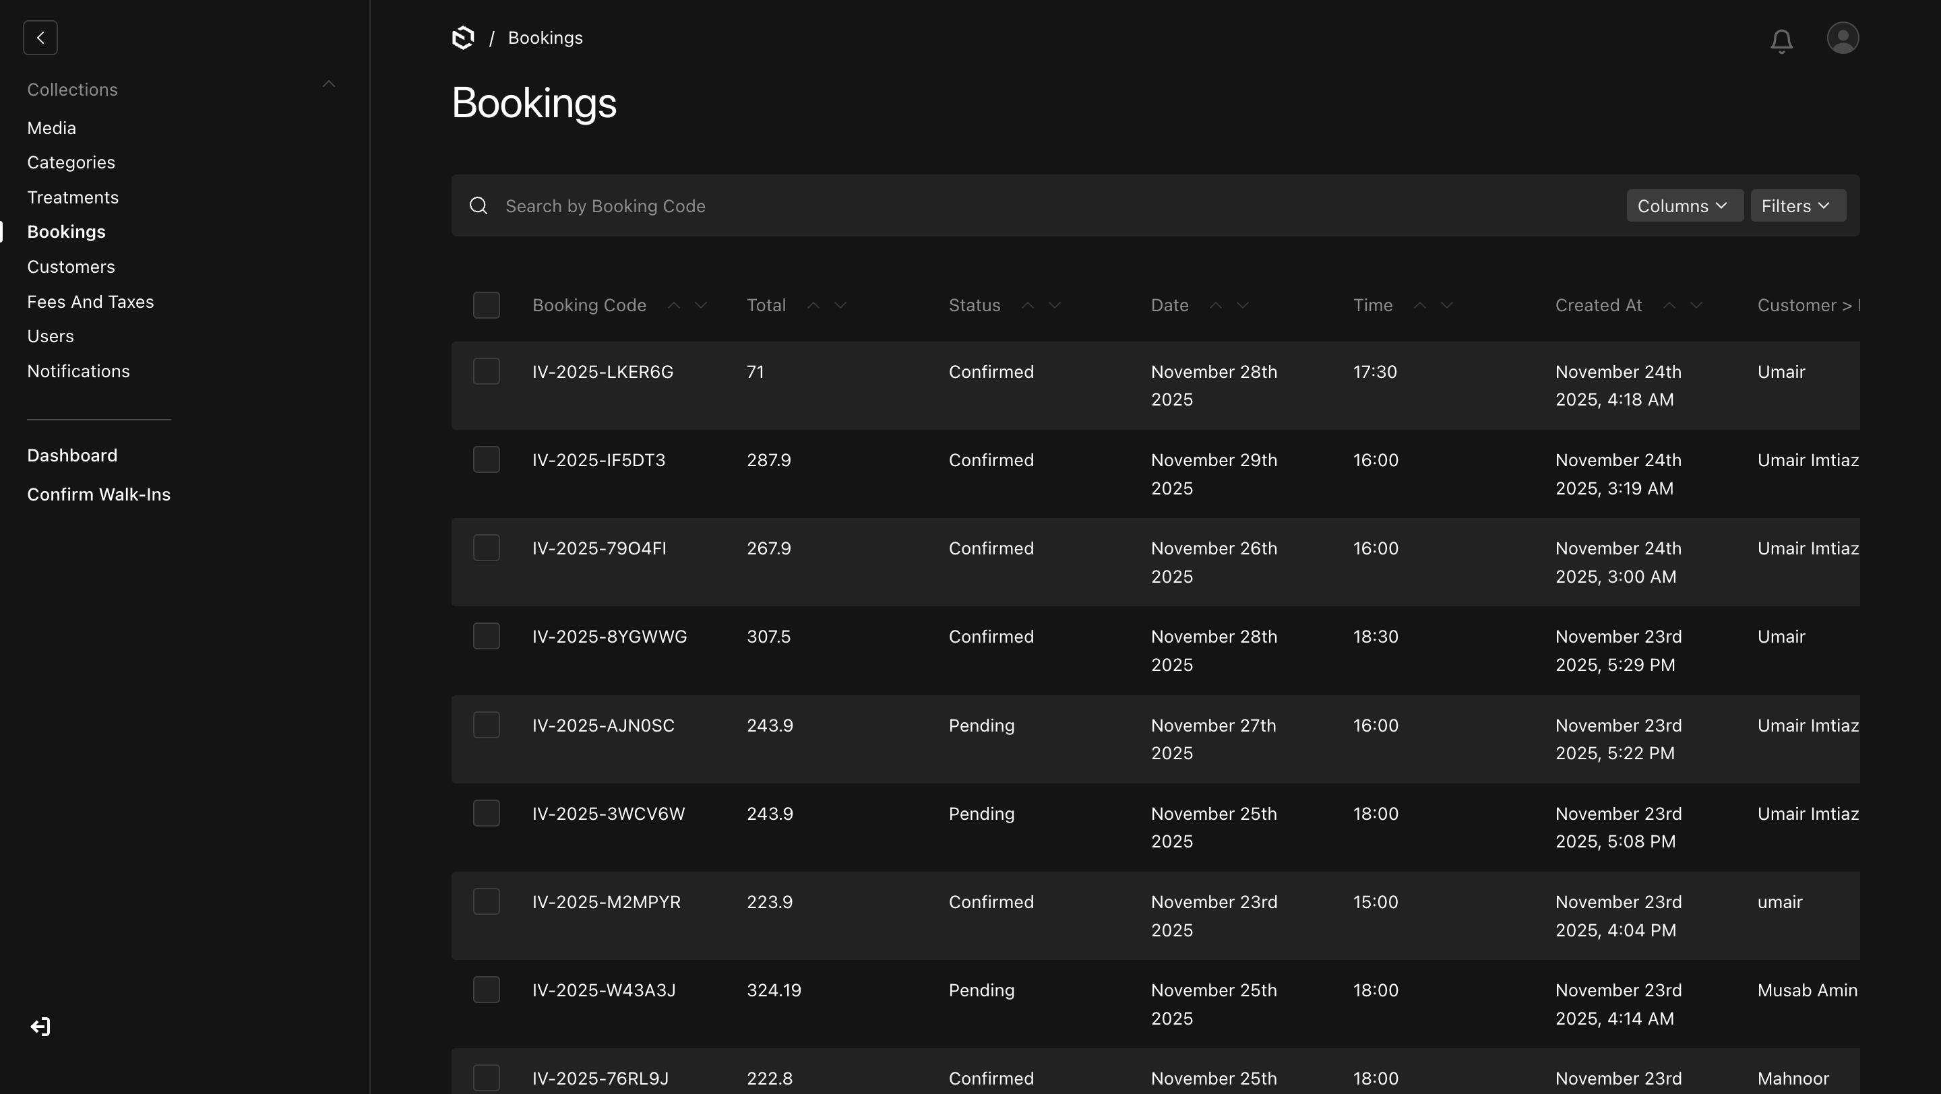This screenshot has width=1941, height=1094.
Task: Sort Time ascending
Action: [x=1419, y=305]
